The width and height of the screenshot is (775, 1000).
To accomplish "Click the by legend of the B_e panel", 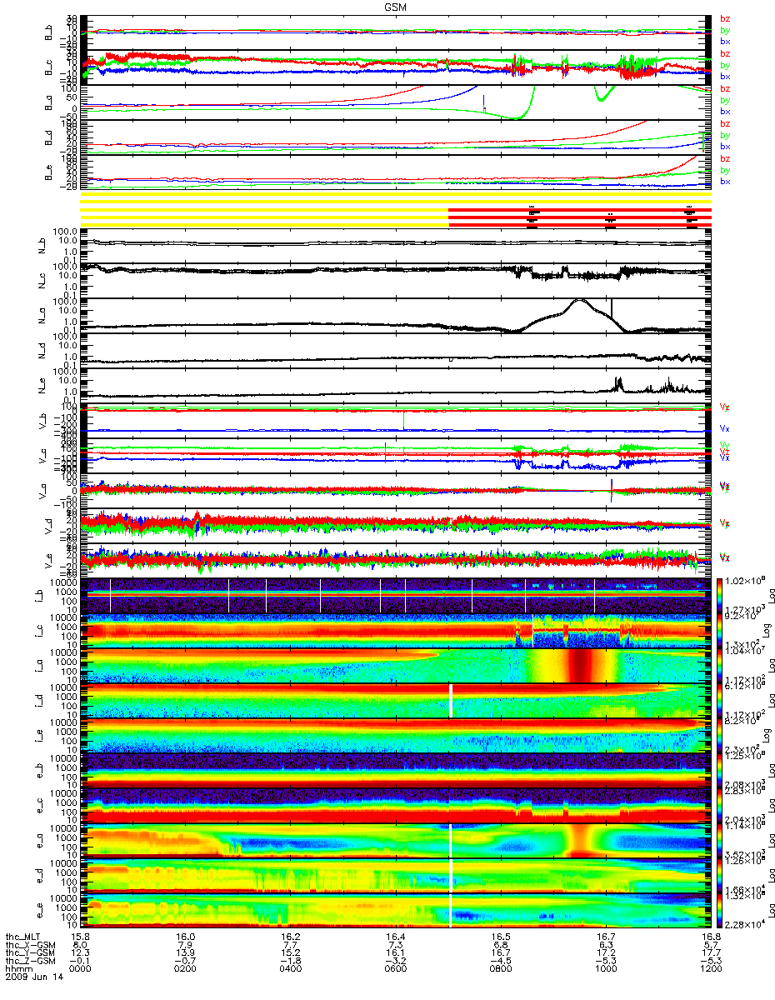I will click(x=724, y=170).
